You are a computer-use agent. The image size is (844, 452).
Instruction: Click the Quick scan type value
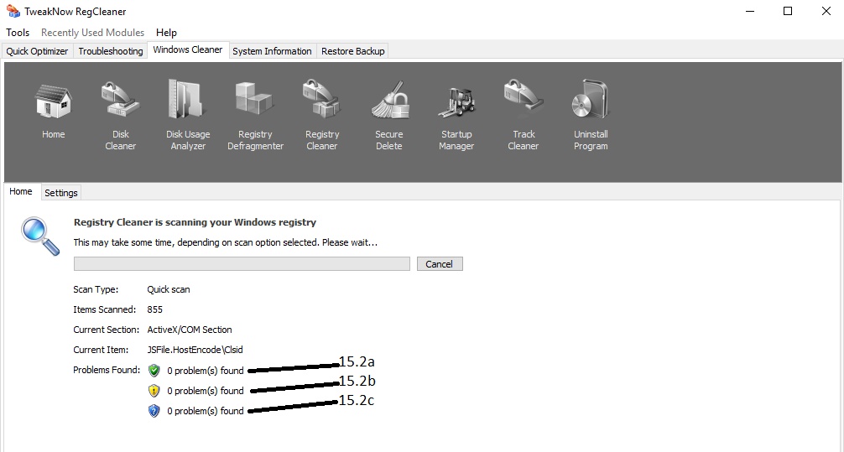click(169, 289)
